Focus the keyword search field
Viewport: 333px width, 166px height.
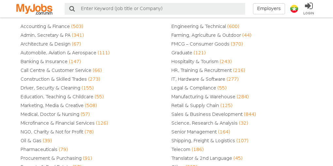[155, 9]
